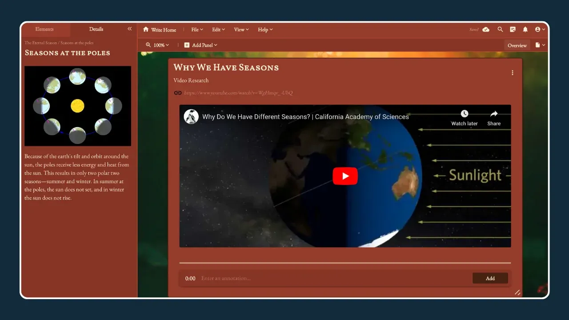
Task: Open the user account dropdown
Action: pos(540,29)
